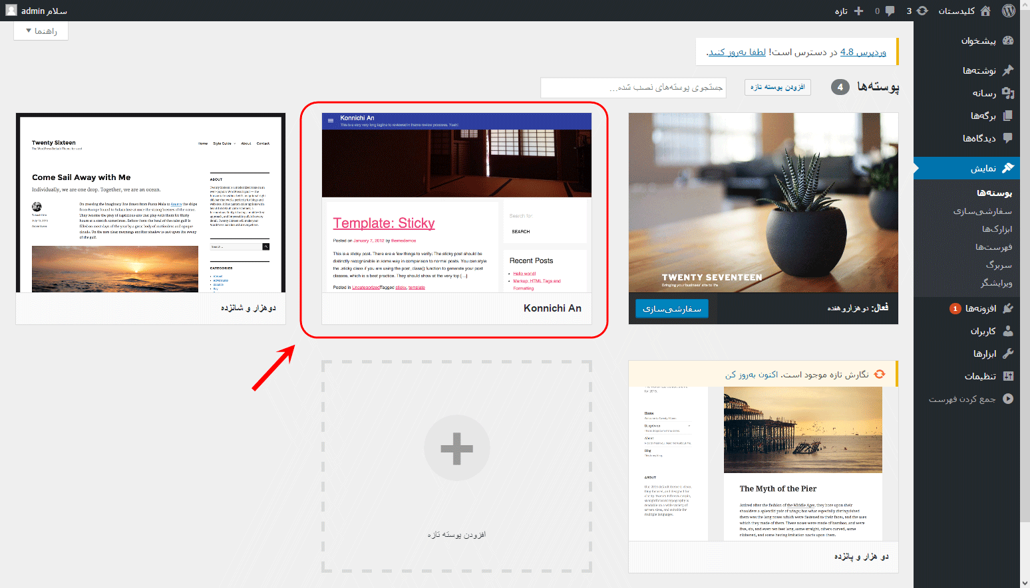Click the theme count badge 4
This screenshot has height=588, width=1030.
840,87
